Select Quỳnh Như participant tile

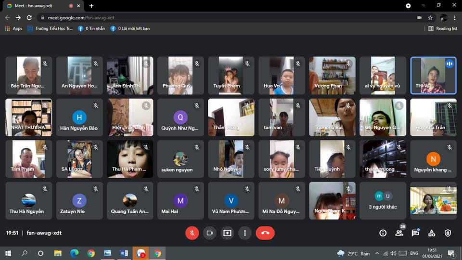pos(180,117)
